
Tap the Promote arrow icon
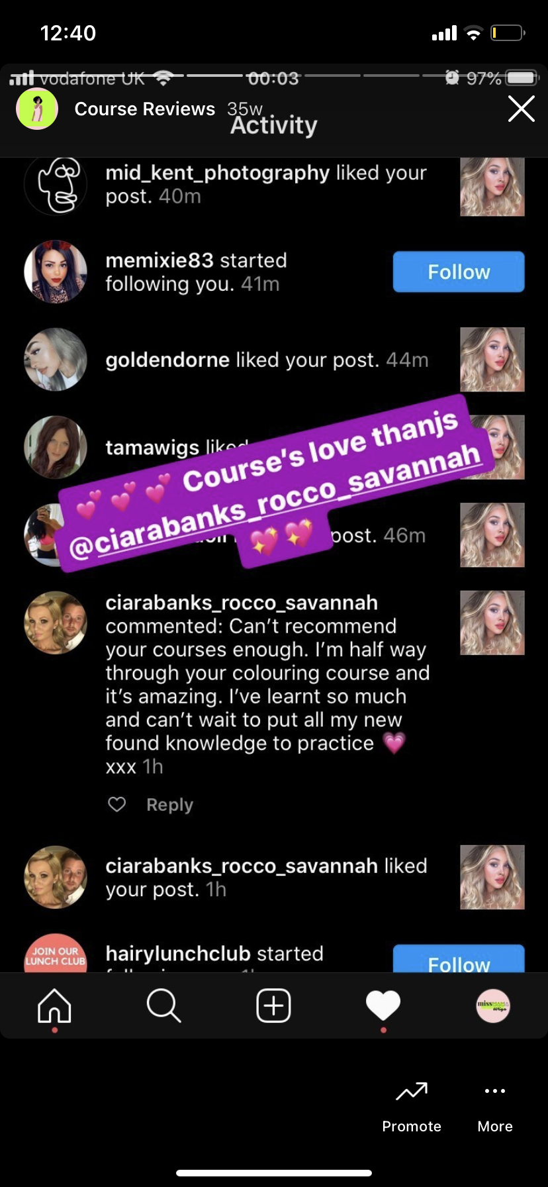click(x=412, y=1091)
